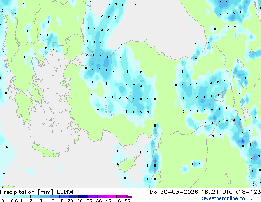Click the legend value "25"
This screenshot has height=202, width=261.
[x=80, y=200]
